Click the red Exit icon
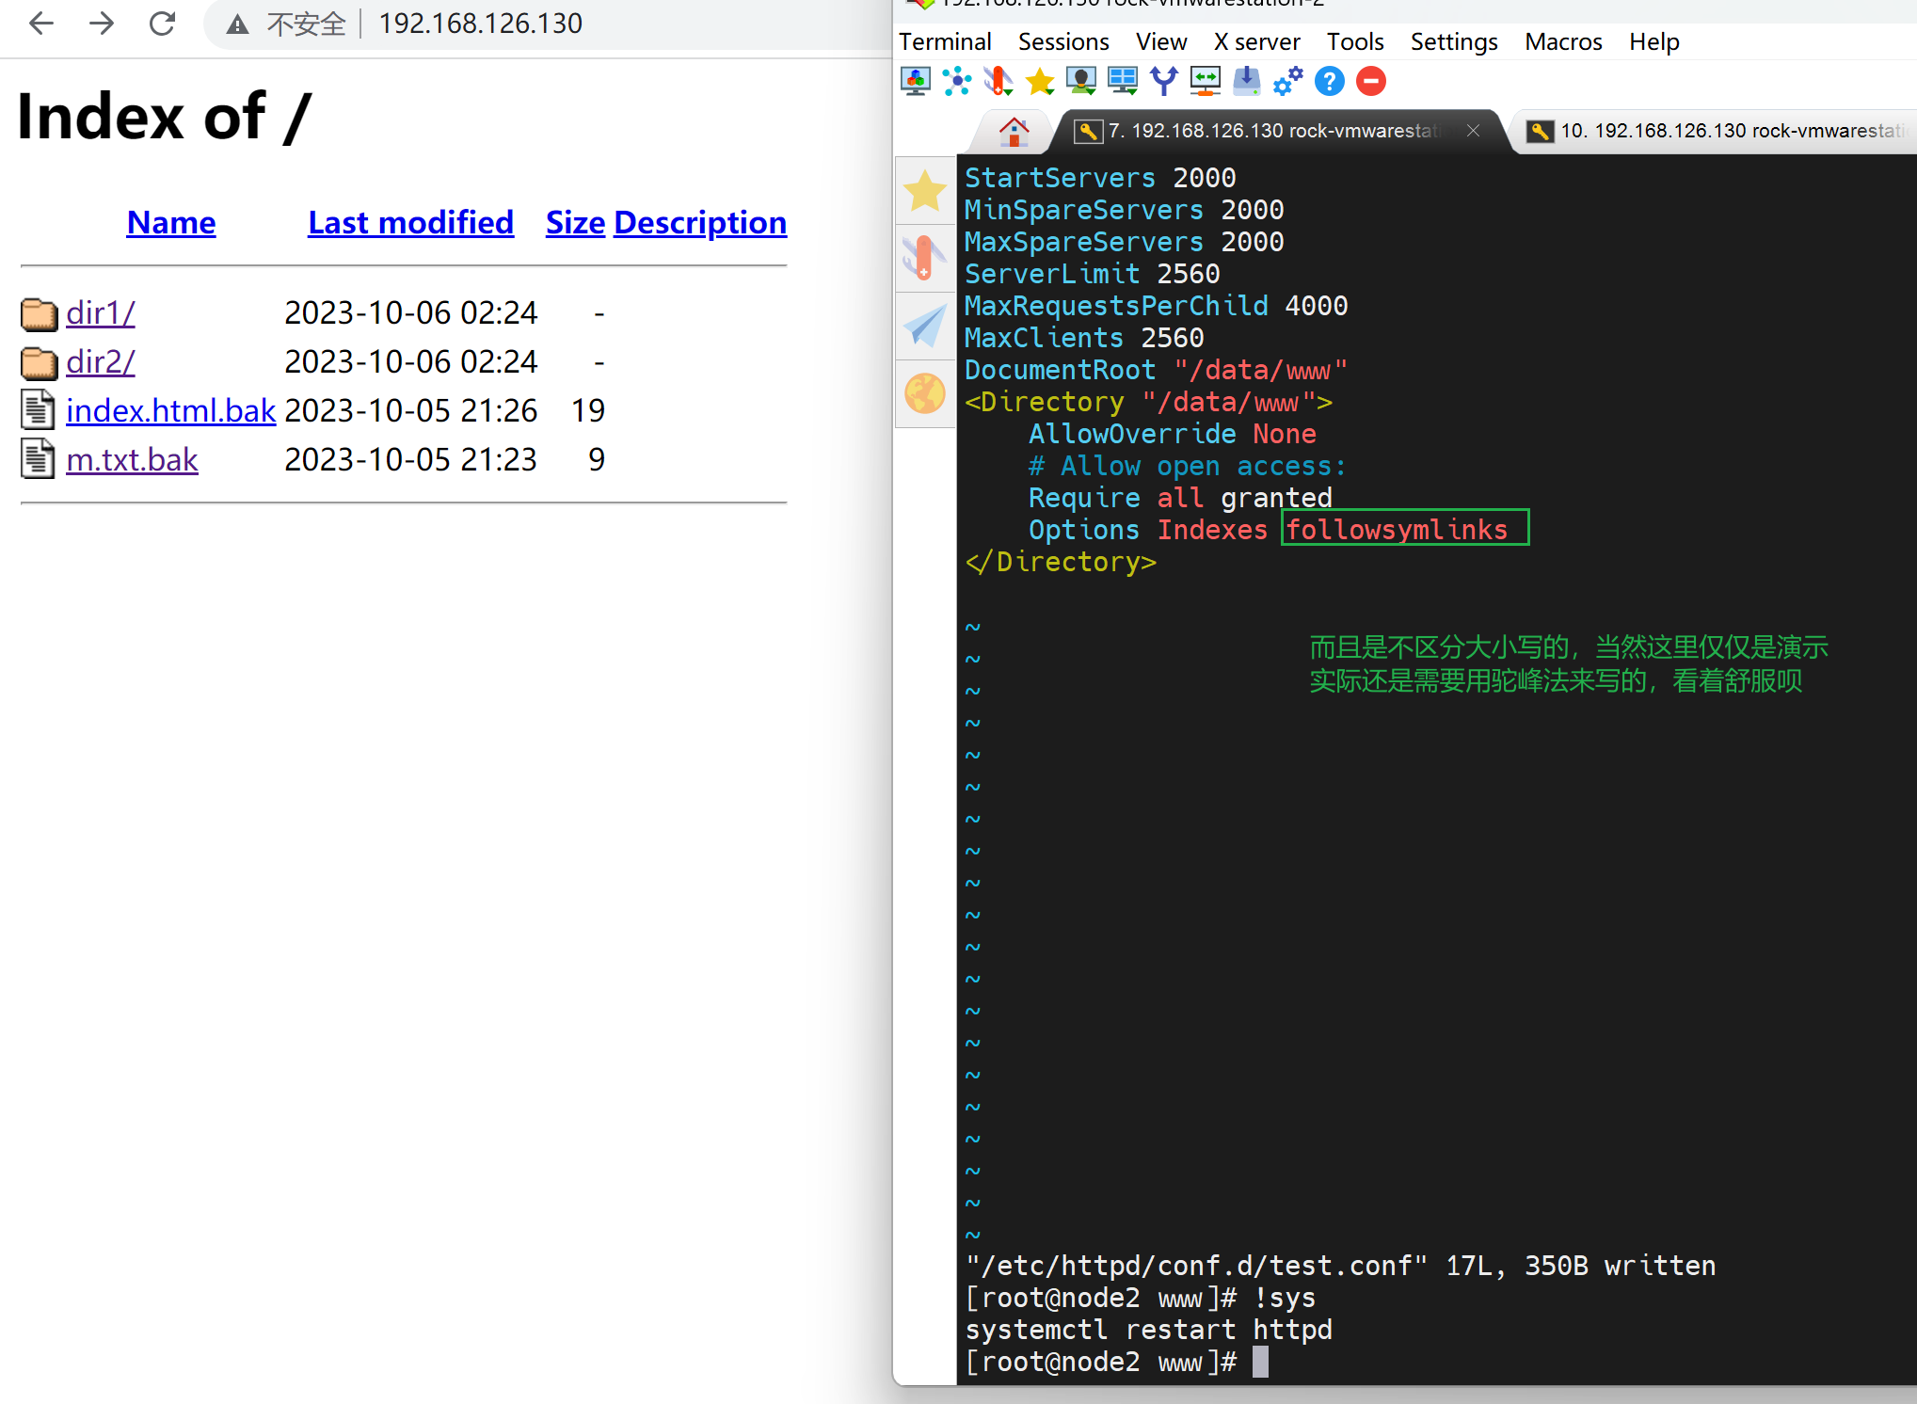This screenshot has height=1404, width=1917. point(1370,82)
